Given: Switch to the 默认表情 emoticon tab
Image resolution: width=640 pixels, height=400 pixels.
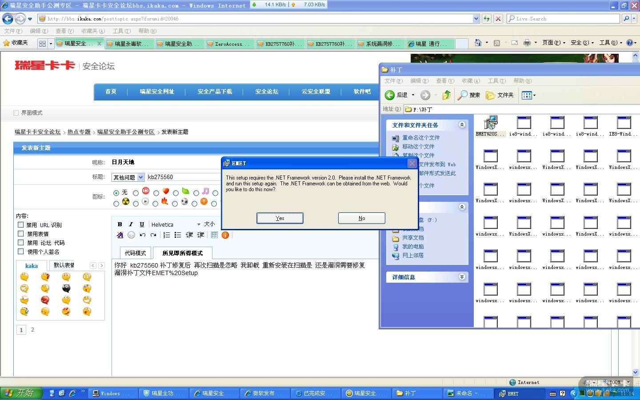Looking at the screenshot, I should 64,265.
